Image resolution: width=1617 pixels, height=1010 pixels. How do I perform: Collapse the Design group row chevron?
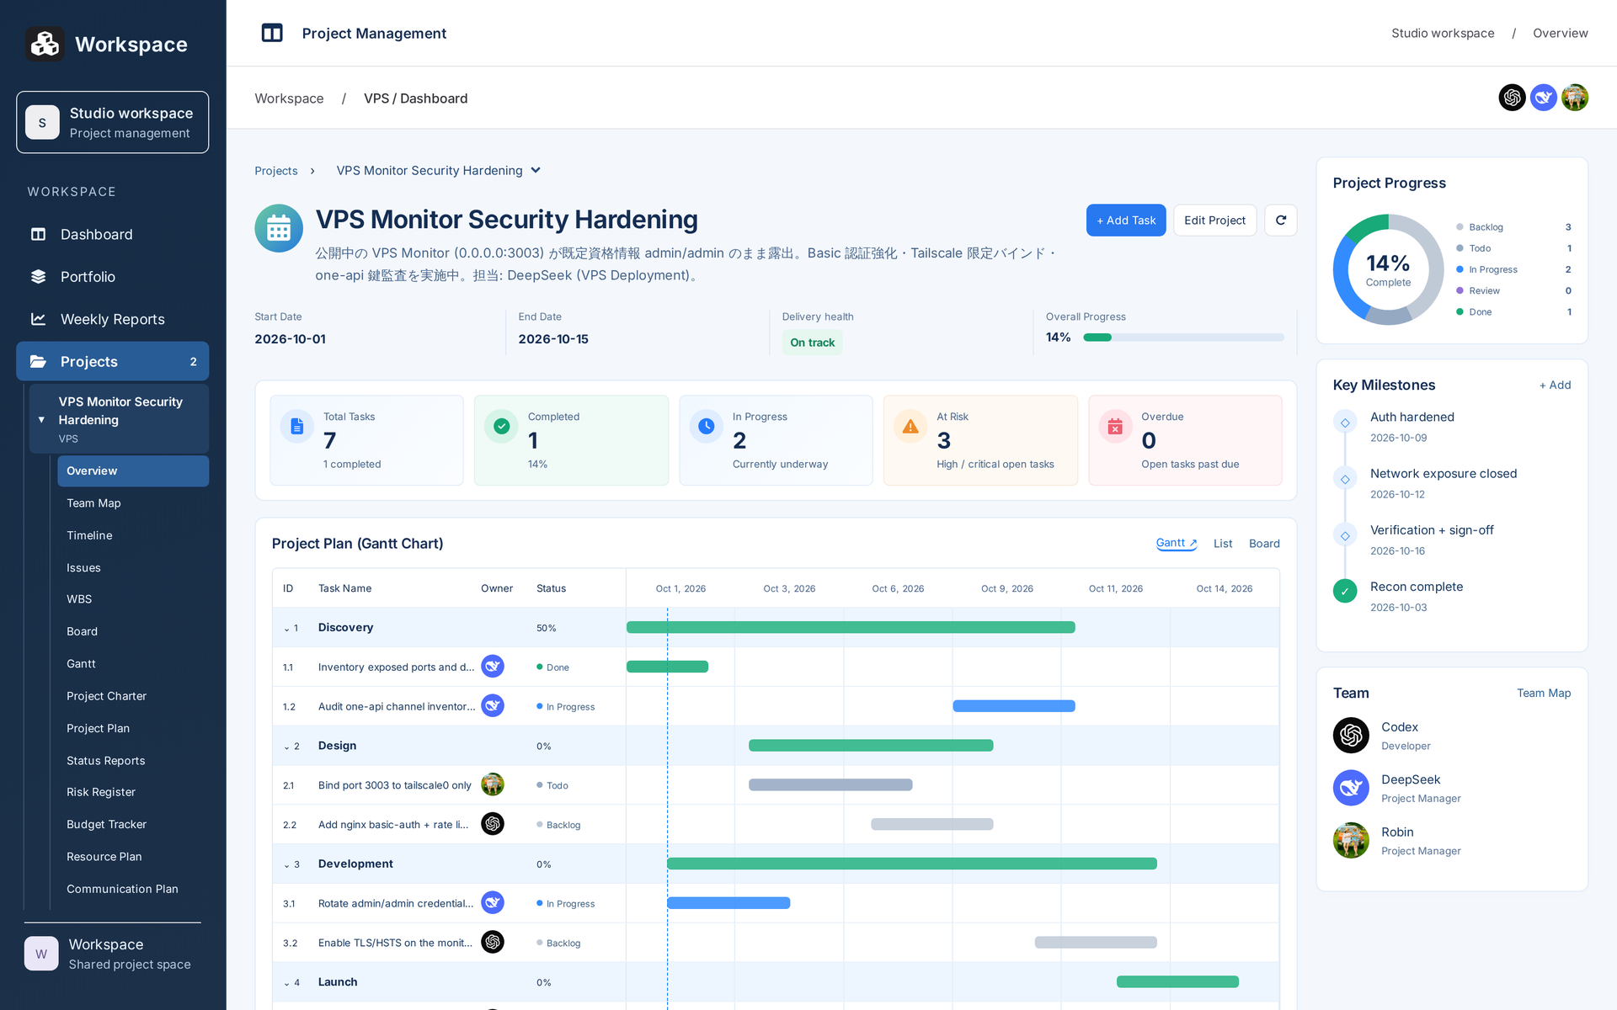[286, 747]
